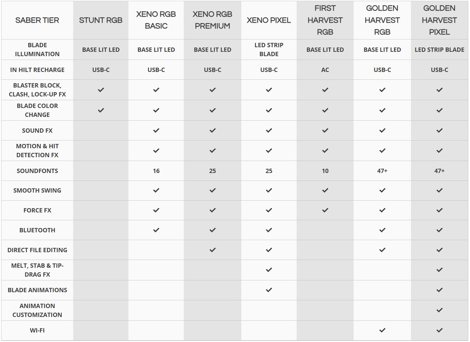Select the Golden Harvest Pixel column header
The width and height of the screenshot is (470, 342).
tap(439, 20)
